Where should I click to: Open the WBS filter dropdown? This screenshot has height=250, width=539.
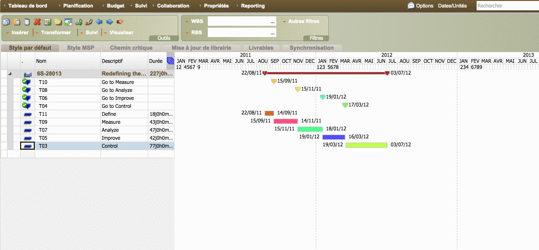point(194,21)
